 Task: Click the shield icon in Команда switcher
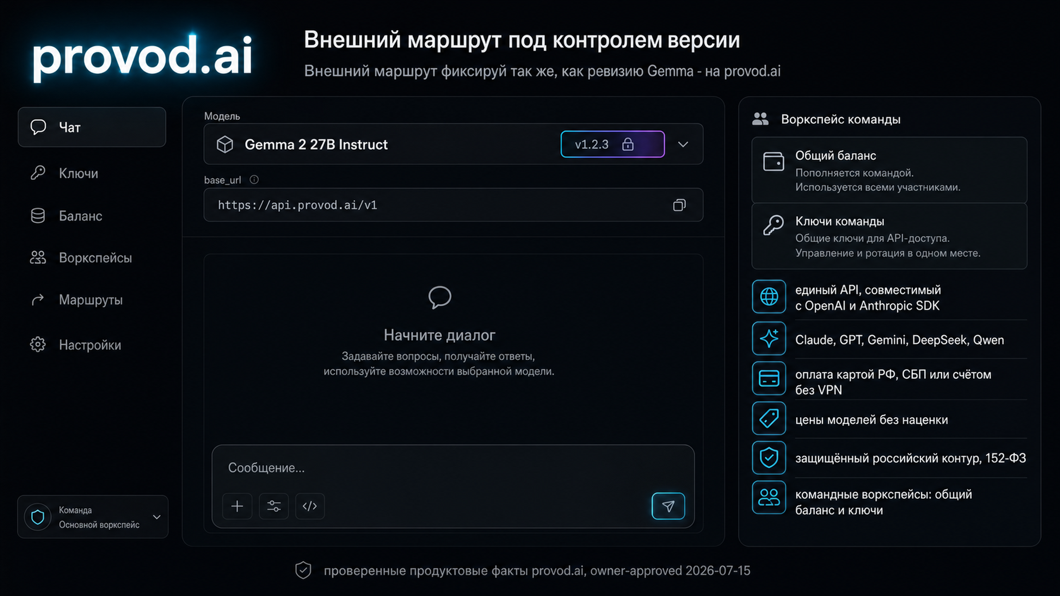tap(38, 517)
